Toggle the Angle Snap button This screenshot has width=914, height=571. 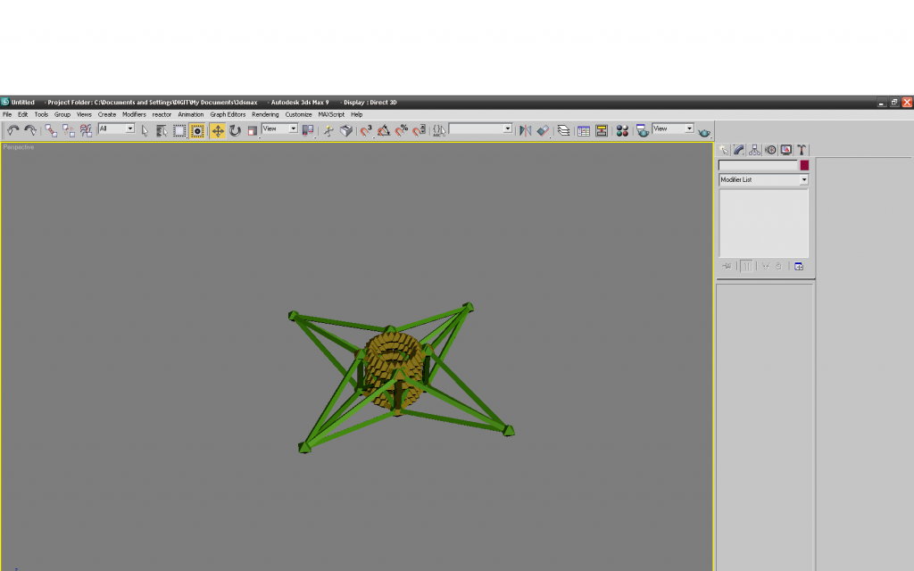click(384, 130)
